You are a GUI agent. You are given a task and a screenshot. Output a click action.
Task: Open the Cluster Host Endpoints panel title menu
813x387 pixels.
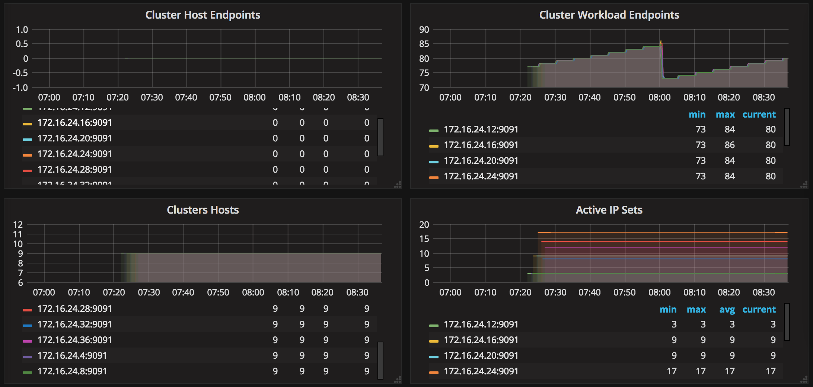203,15
